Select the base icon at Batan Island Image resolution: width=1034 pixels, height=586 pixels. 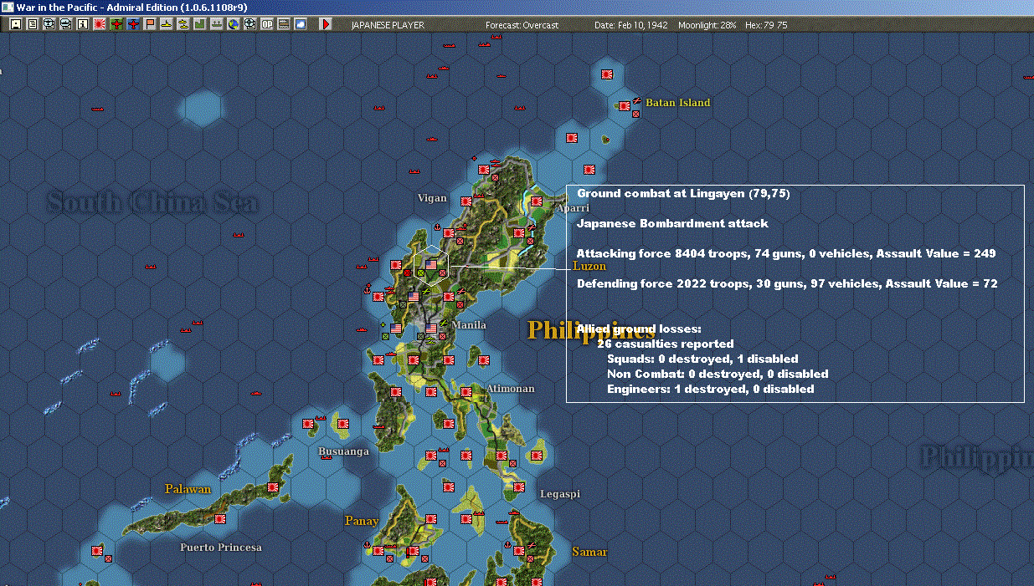coord(625,106)
